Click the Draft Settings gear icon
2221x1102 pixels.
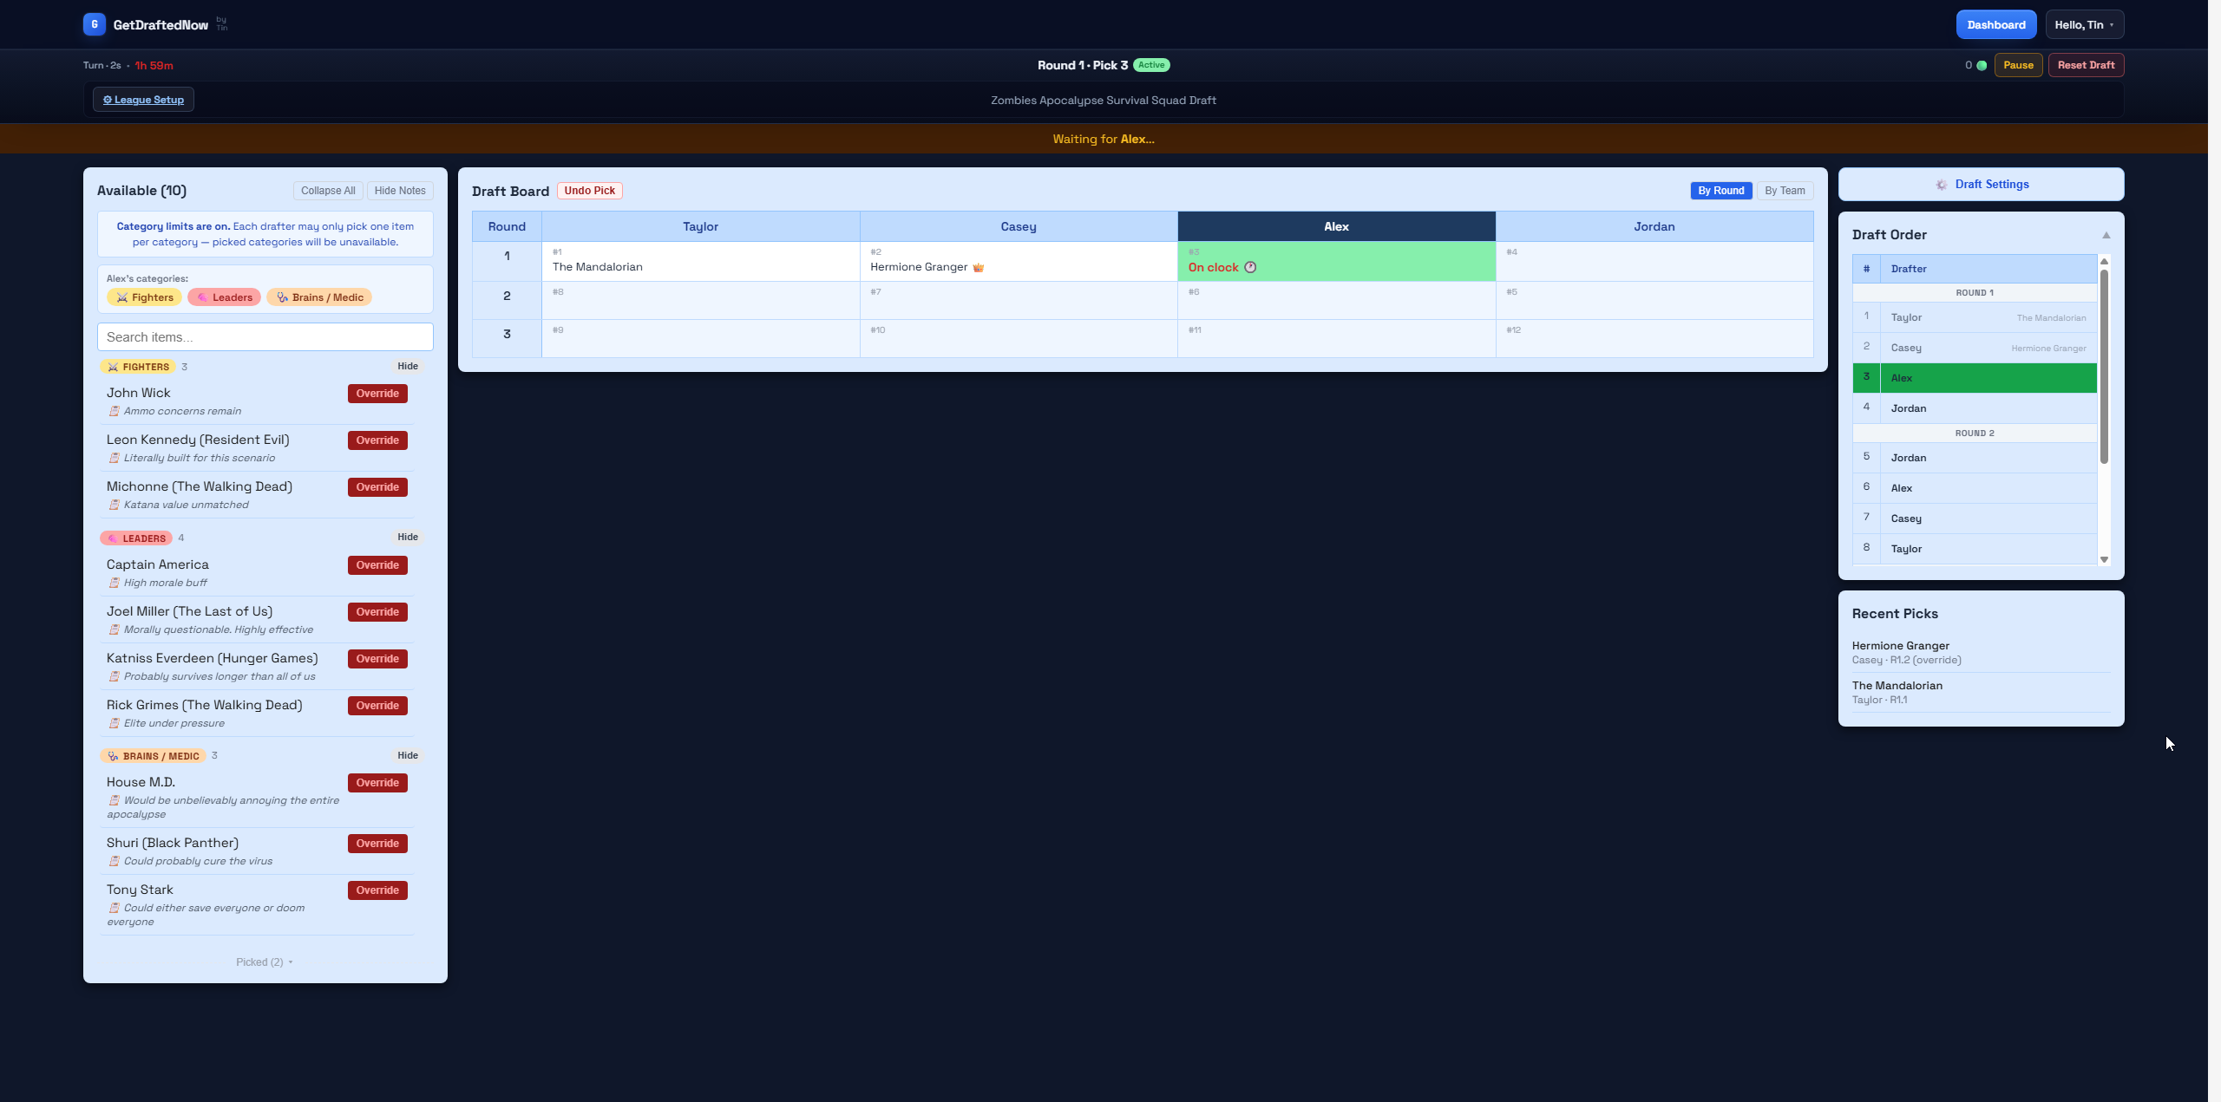[x=1942, y=185]
